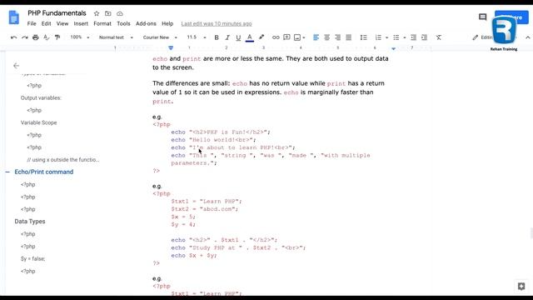Toggle italic formatting
Image resolution: width=533 pixels, height=300 pixels.
point(227,37)
